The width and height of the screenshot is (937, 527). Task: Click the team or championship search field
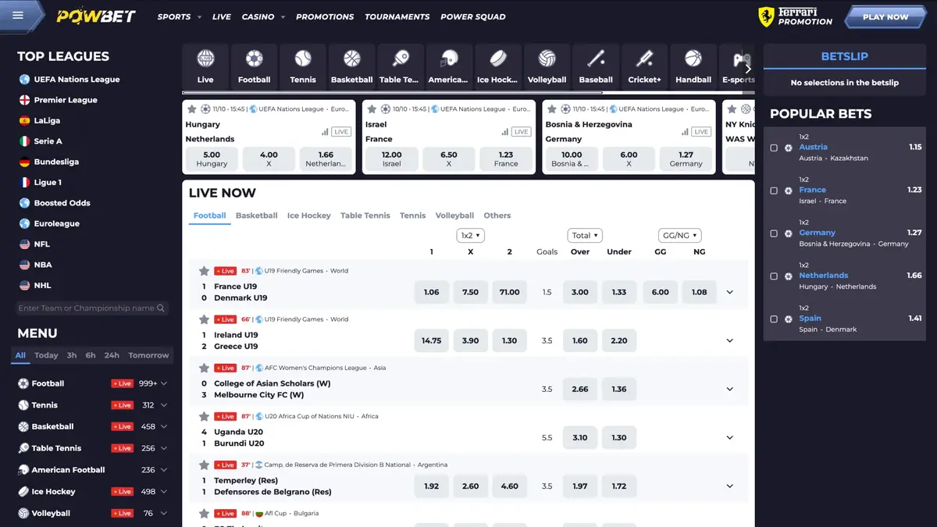86,308
